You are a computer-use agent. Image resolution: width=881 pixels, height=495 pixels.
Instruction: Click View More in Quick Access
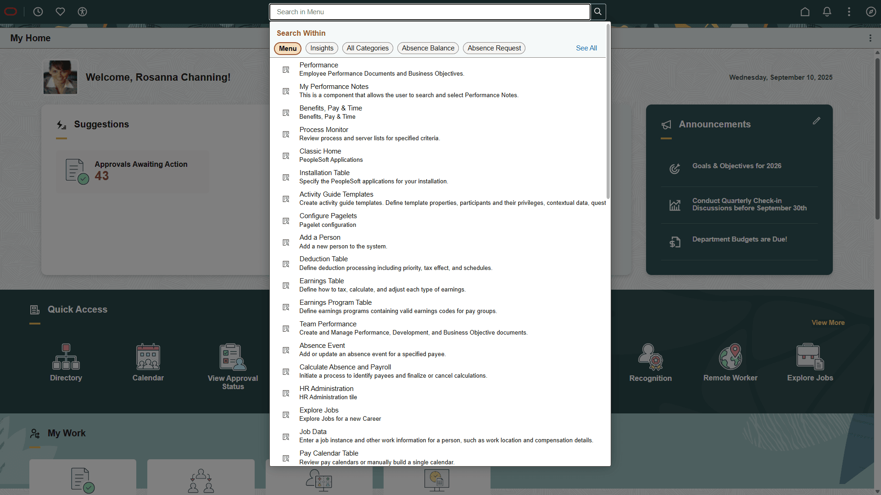[x=828, y=323]
